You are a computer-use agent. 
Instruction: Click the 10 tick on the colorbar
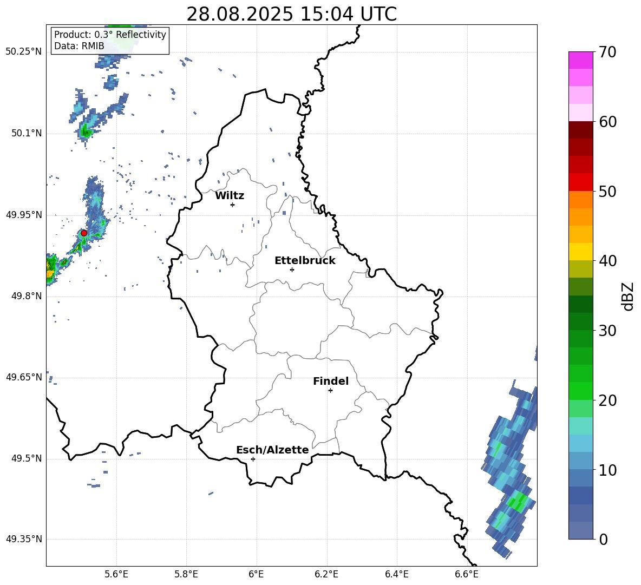coord(607,470)
